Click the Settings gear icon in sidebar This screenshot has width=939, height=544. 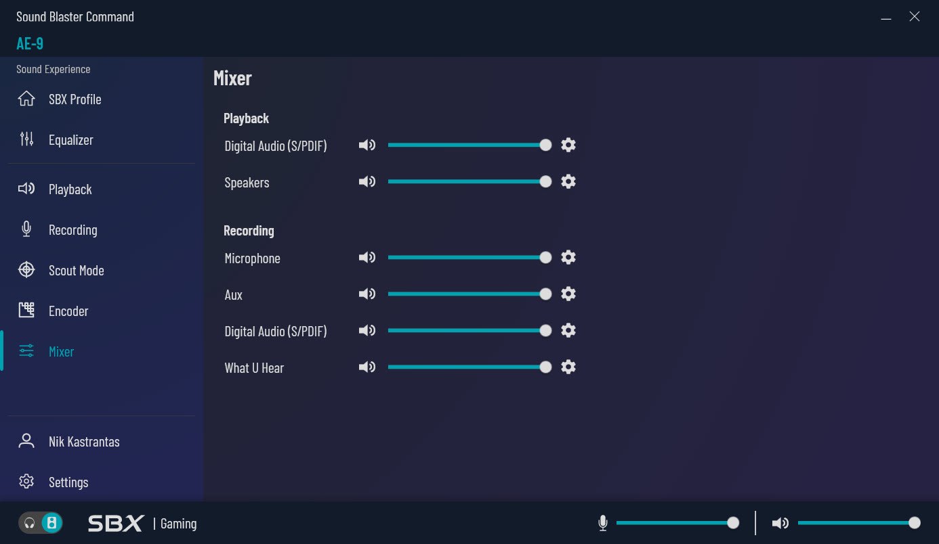pyautogui.click(x=26, y=482)
